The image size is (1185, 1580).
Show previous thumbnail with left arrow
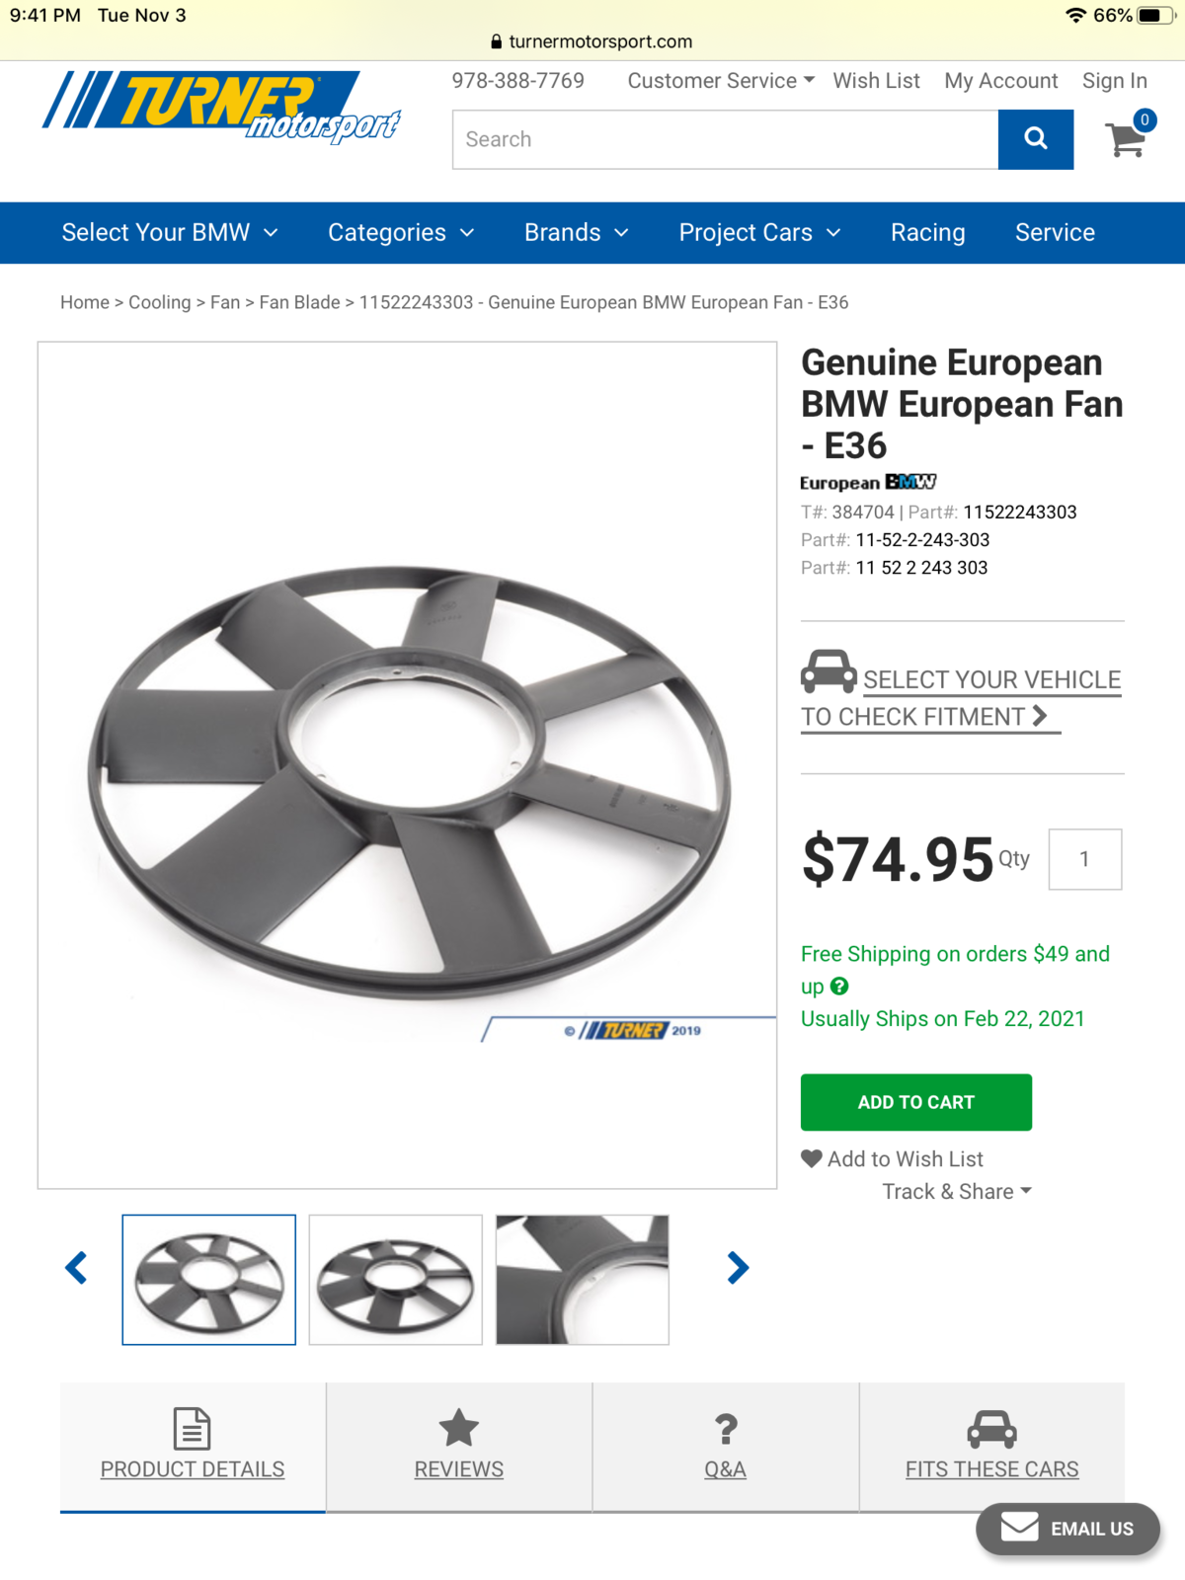pyautogui.click(x=76, y=1268)
